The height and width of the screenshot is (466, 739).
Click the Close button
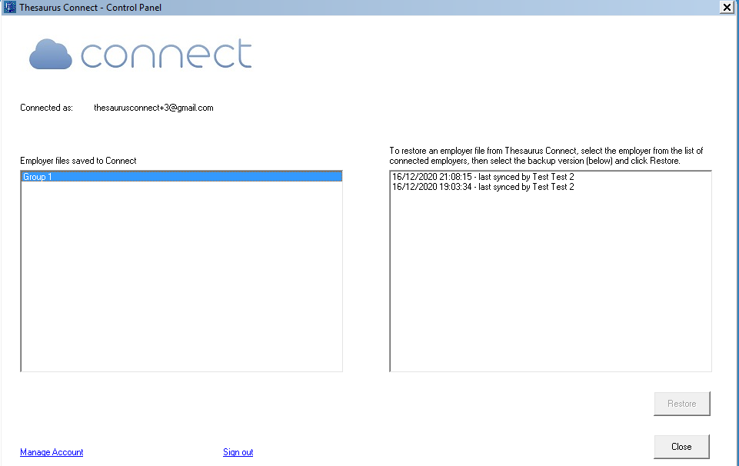(x=681, y=447)
